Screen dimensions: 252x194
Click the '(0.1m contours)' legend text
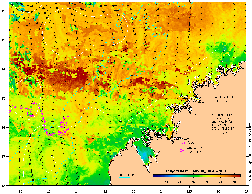click(223, 118)
